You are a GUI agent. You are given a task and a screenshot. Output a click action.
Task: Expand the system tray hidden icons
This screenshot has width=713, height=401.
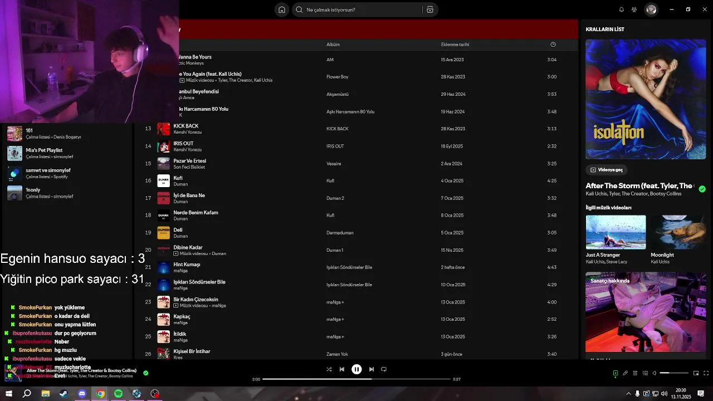[x=629, y=394]
